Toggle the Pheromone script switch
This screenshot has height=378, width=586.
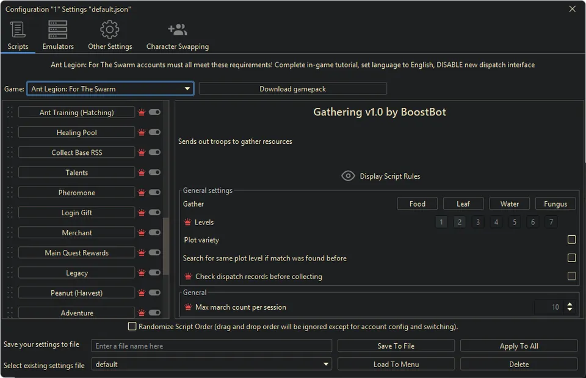pyautogui.click(x=154, y=192)
